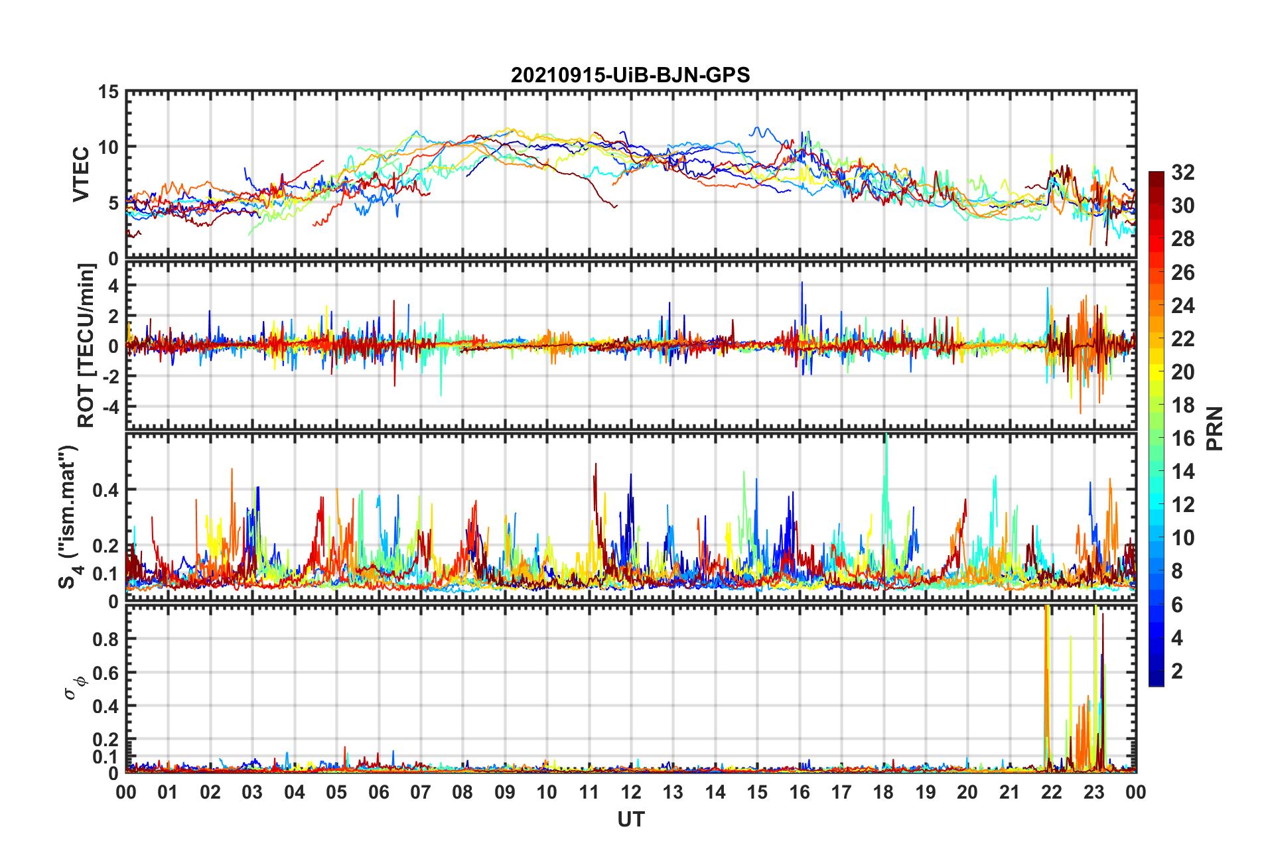Viewport: 1262px width, 857px height.
Task: Click colorbar tick label 6
Action: pos(1177,604)
